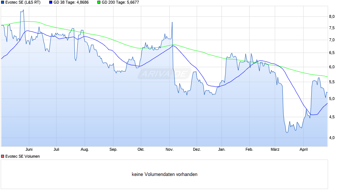Click the Aug. month label

85,149
